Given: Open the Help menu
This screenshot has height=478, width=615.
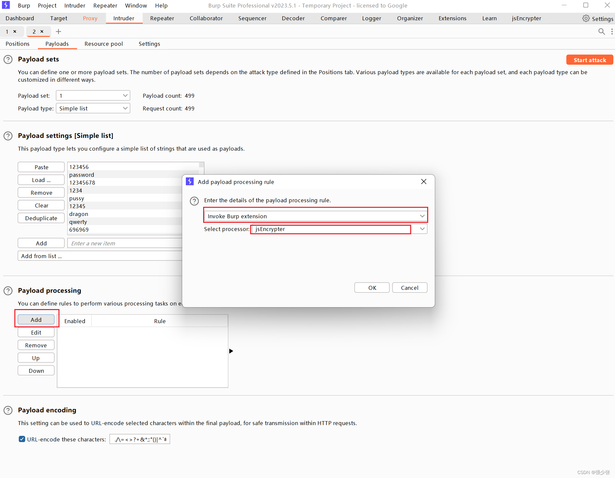Looking at the screenshot, I should point(161,6).
